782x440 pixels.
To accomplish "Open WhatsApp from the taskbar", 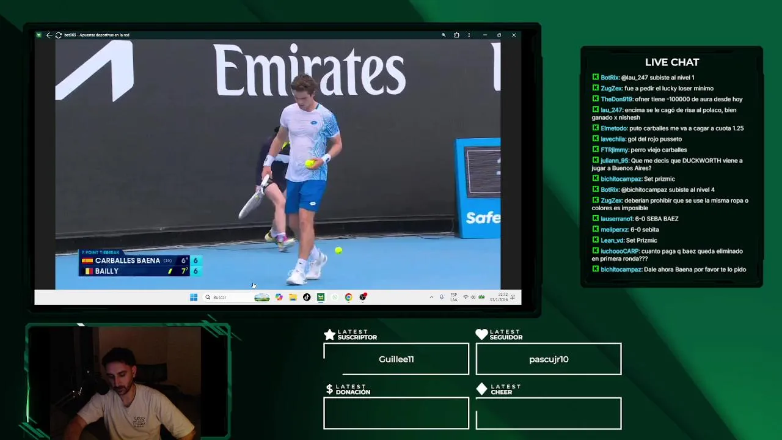I will point(334,297).
